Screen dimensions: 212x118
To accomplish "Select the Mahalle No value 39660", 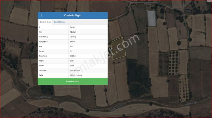I will [72, 42].
